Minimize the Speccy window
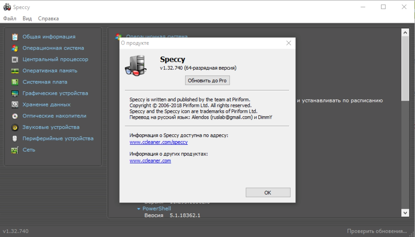The width and height of the screenshot is (415, 237). 362,7
